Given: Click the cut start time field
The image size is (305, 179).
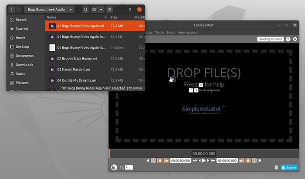Looking at the screenshot, I should tap(180, 161).
